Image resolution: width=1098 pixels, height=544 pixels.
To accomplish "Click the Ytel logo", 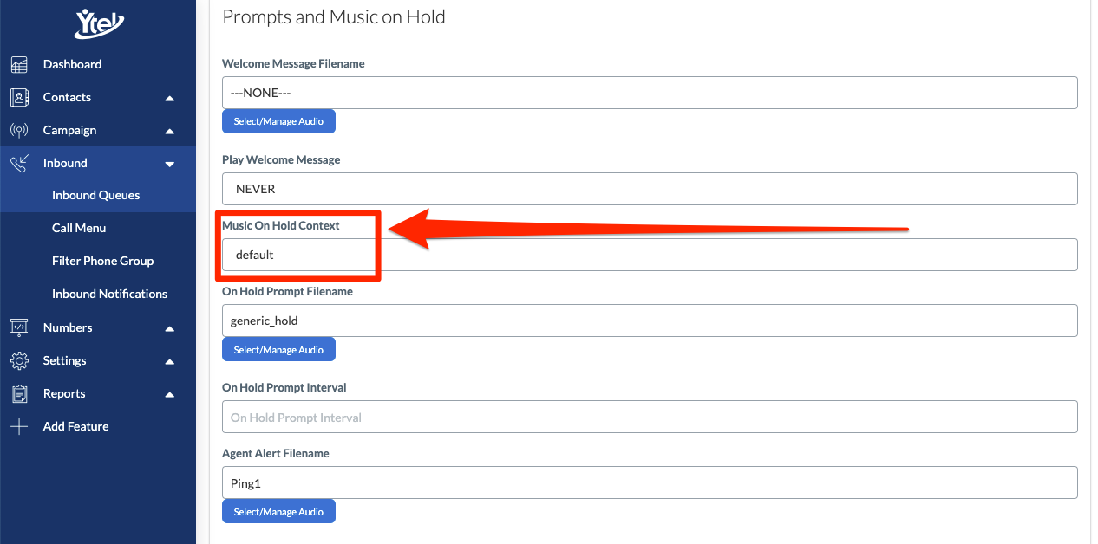I will pos(99,22).
